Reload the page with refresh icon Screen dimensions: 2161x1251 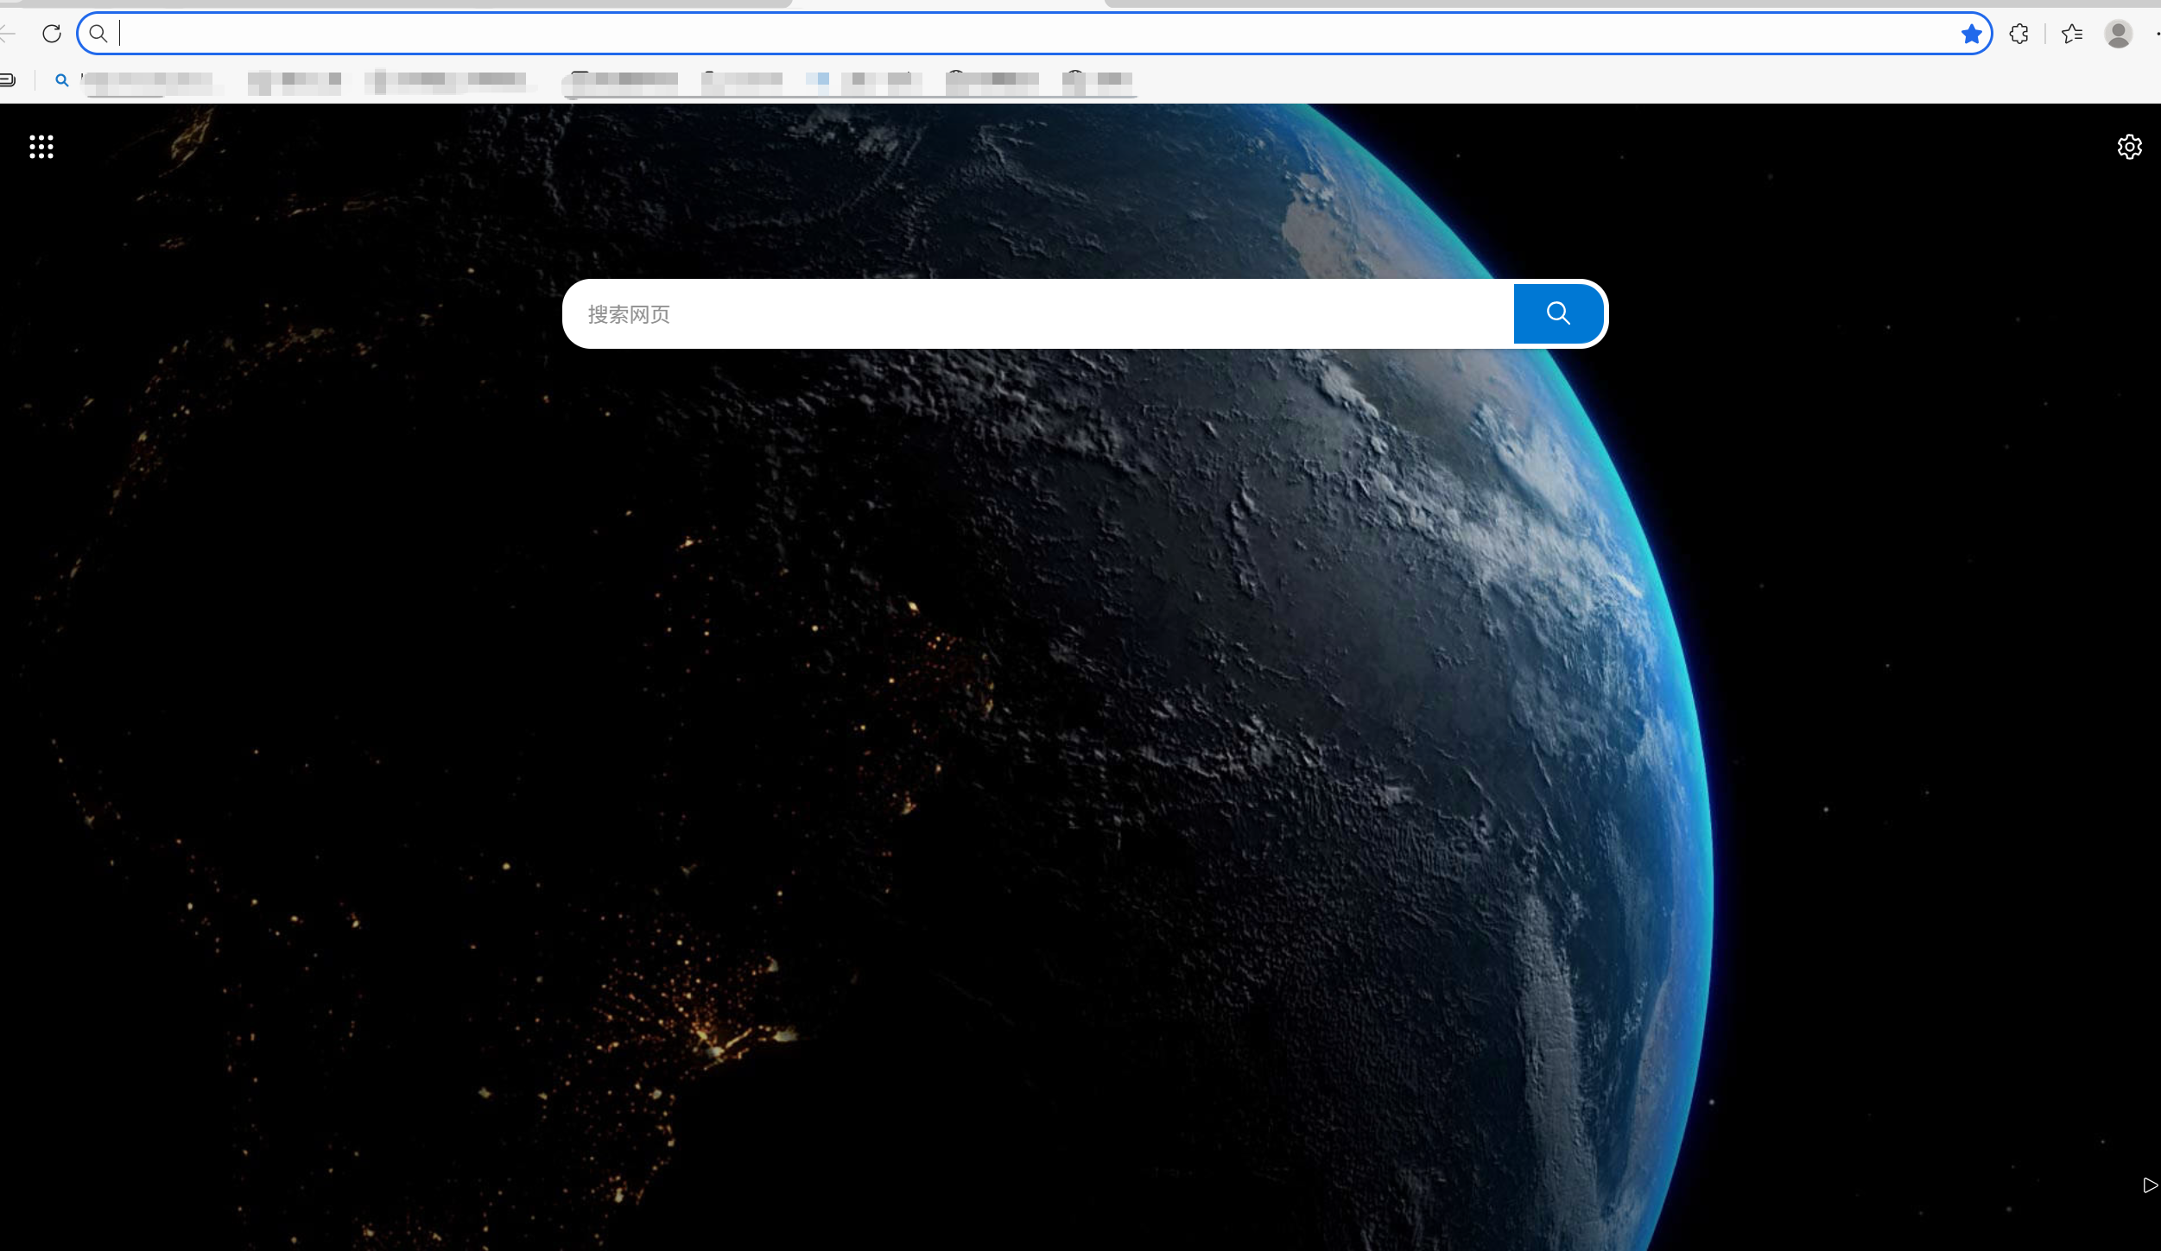click(52, 34)
